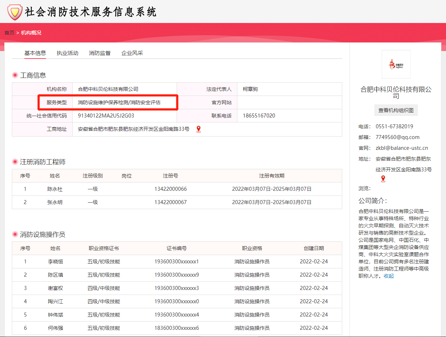Click the red dot beside 消防设施操作员 heading

[15, 234]
